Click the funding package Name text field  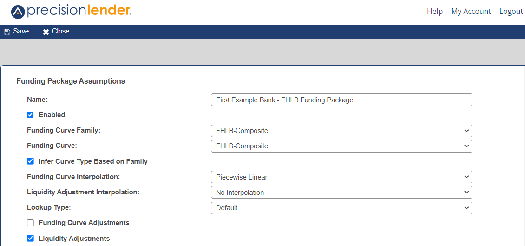pyautogui.click(x=341, y=100)
